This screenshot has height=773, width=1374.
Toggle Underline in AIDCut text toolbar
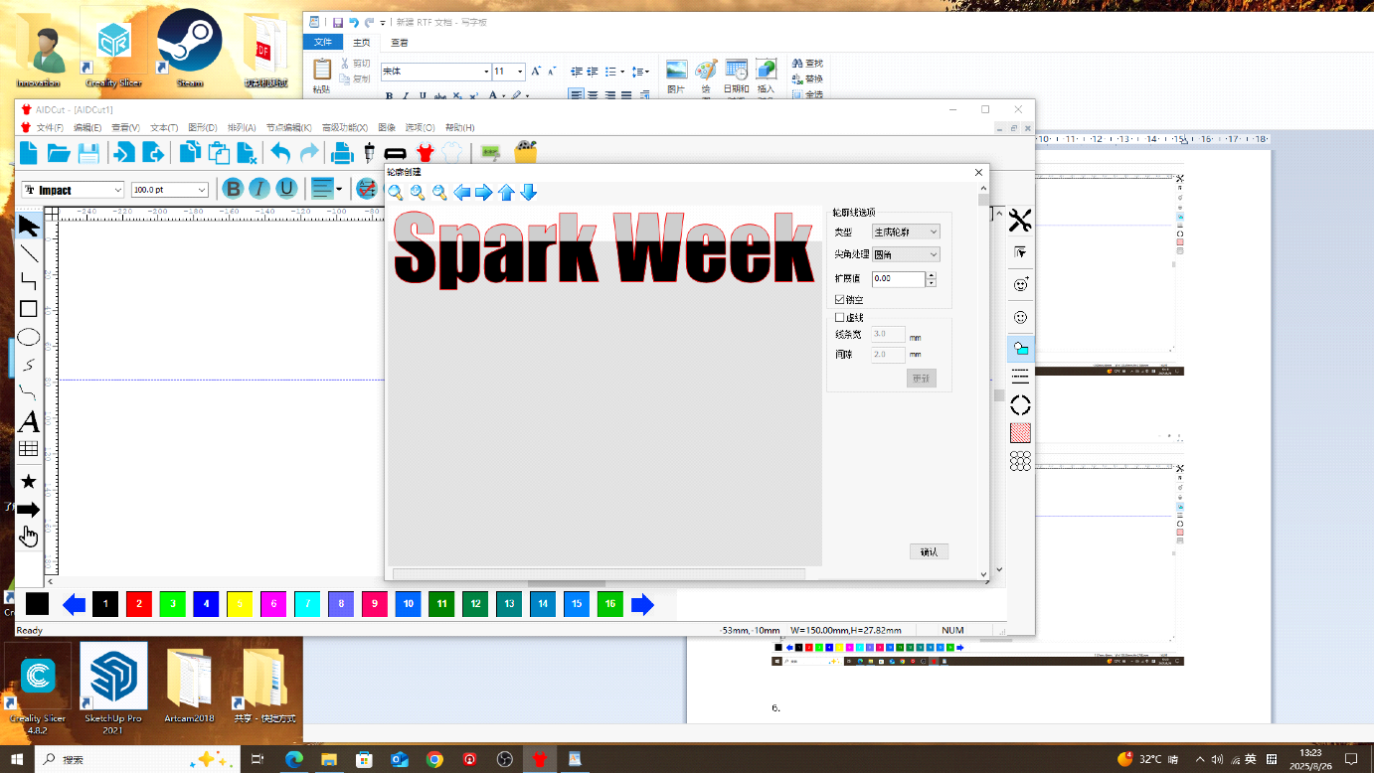(x=286, y=189)
